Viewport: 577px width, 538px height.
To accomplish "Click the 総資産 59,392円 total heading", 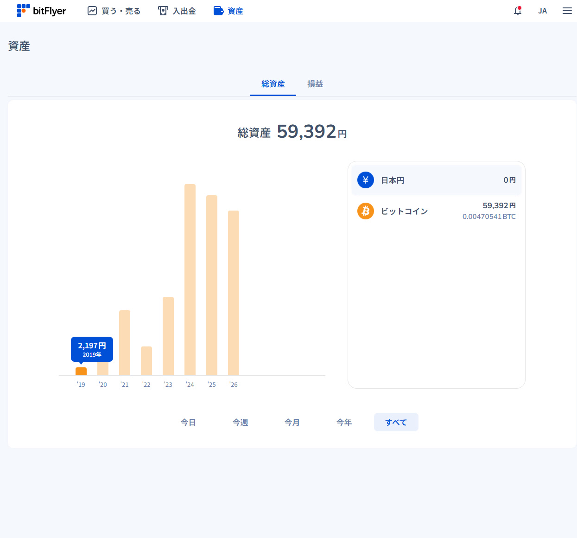I will tap(292, 132).
